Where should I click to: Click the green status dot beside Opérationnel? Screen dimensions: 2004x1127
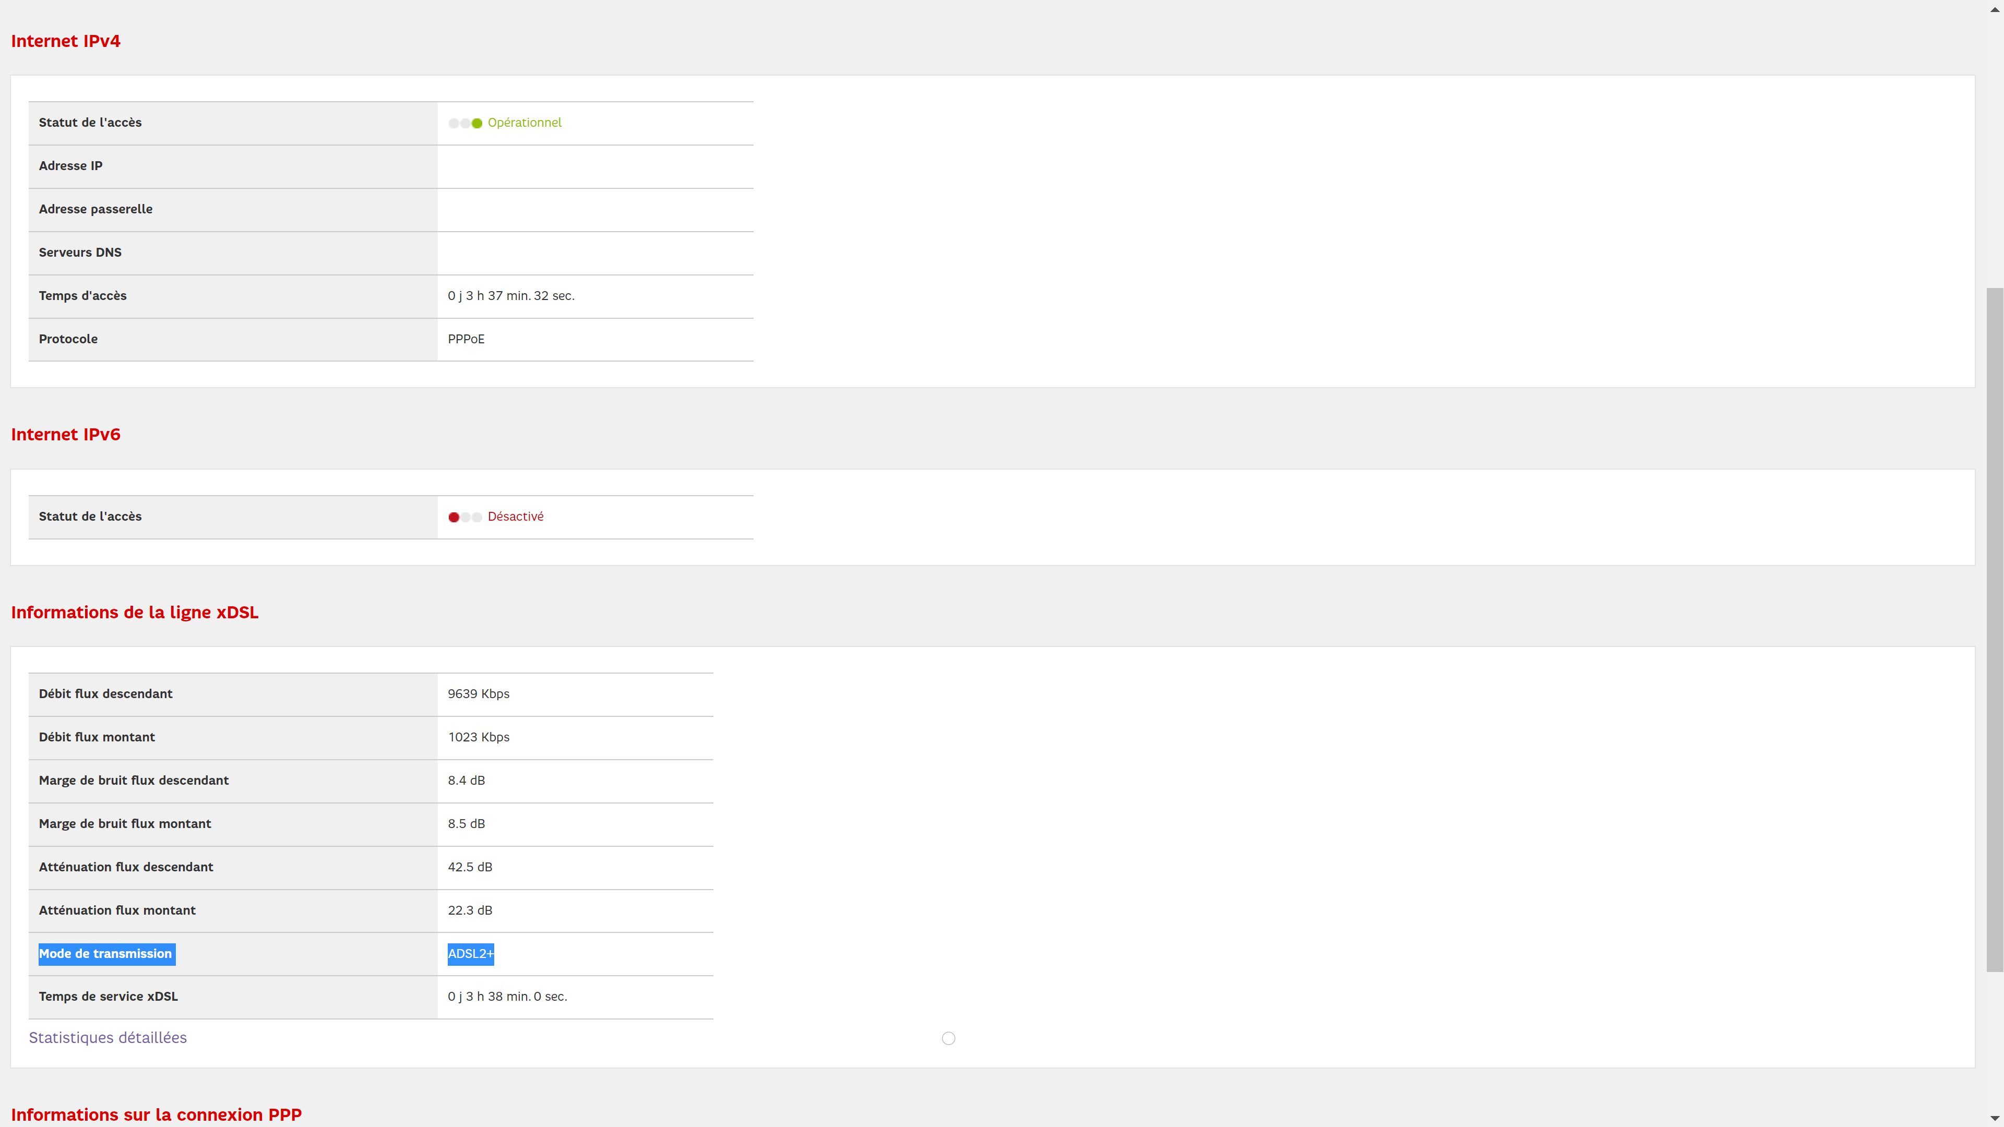click(477, 123)
